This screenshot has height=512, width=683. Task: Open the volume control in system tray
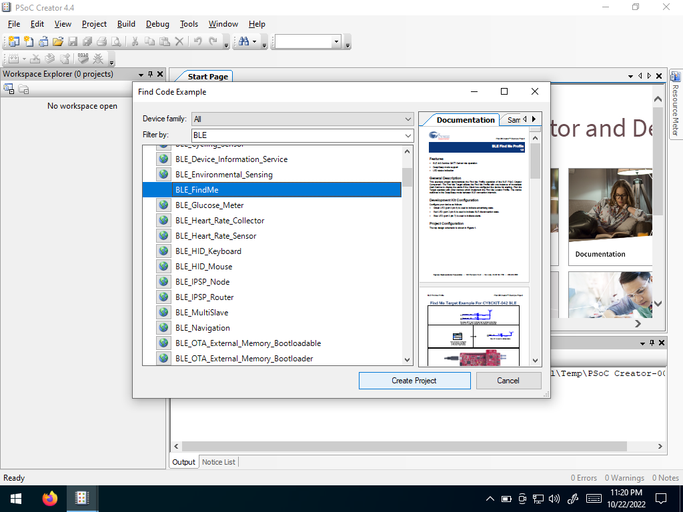[554, 499]
